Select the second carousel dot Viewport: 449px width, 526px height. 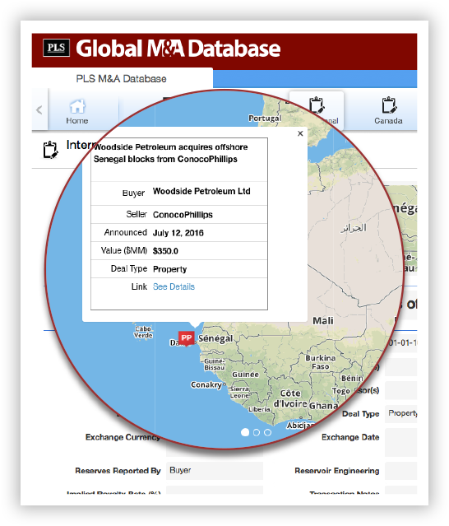pyautogui.click(x=257, y=432)
